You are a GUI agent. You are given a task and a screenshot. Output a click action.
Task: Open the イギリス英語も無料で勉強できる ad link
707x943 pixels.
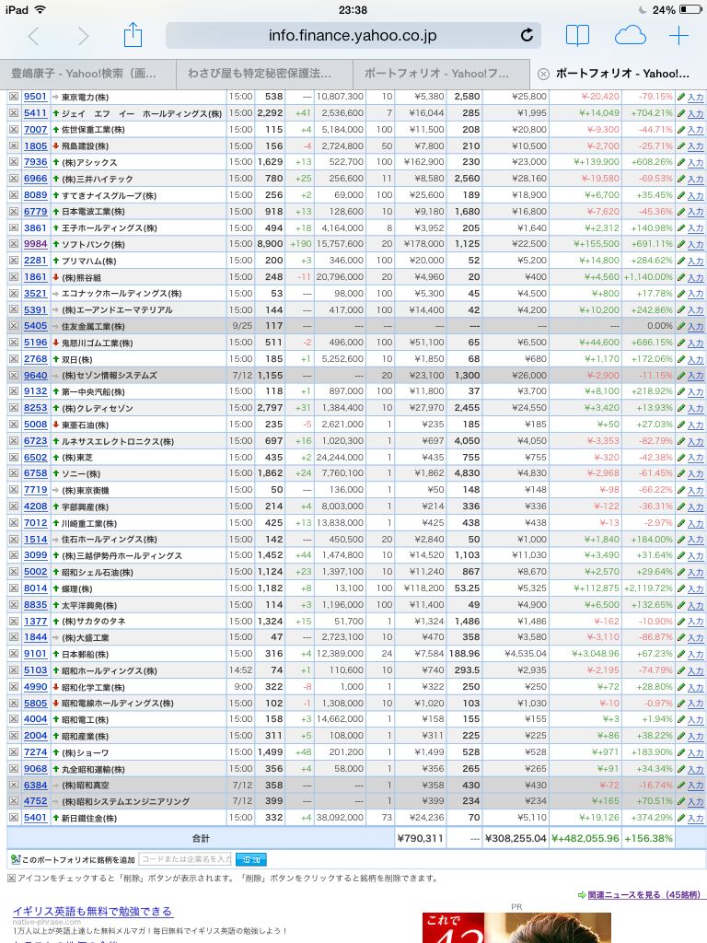click(93, 911)
